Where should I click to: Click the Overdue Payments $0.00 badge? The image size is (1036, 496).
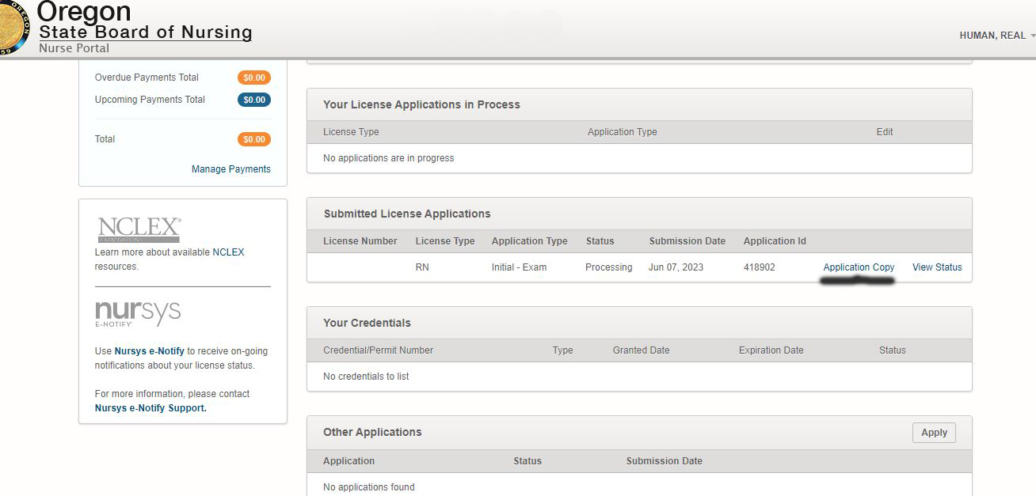(254, 78)
